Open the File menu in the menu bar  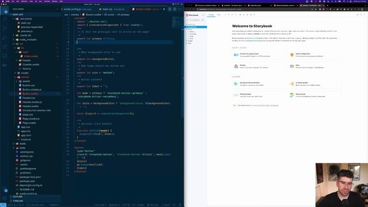point(13,1)
